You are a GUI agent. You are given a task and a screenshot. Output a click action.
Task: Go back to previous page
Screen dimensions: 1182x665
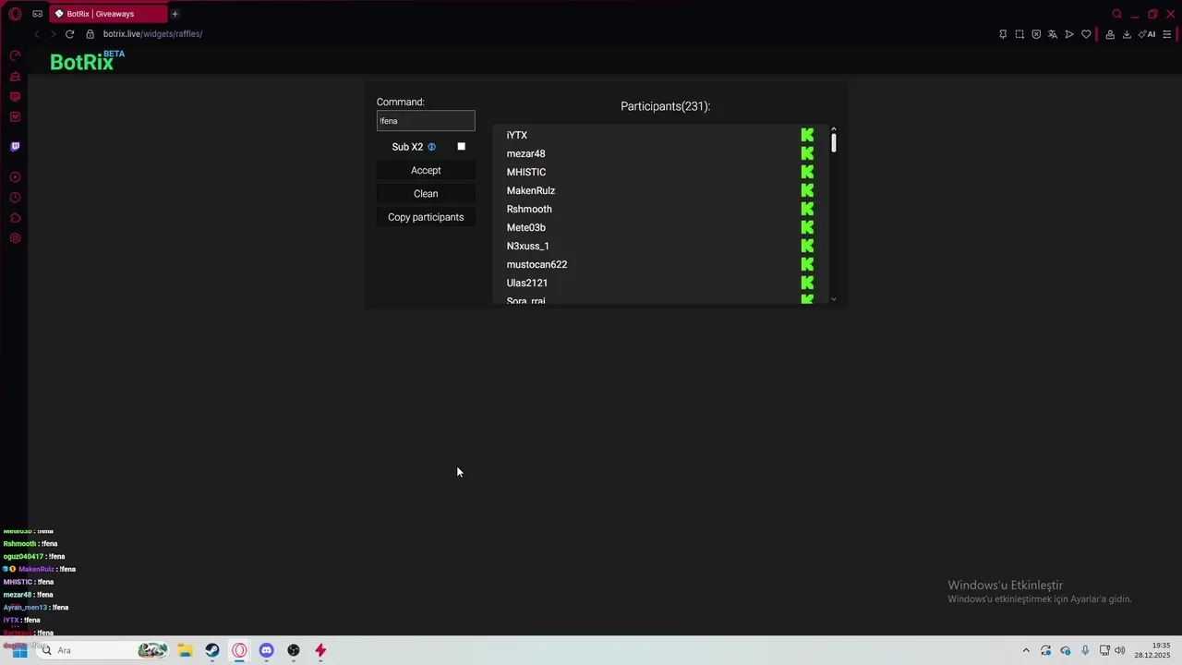37,34
